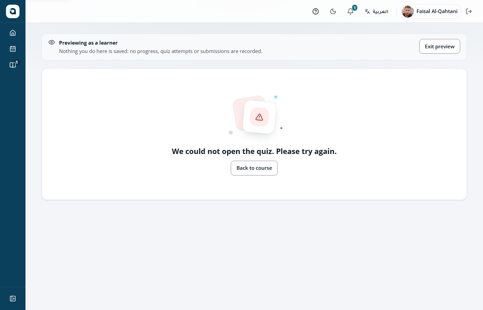Open notifications bell with one alert
The image size is (483, 310).
click(x=351, y=11)
